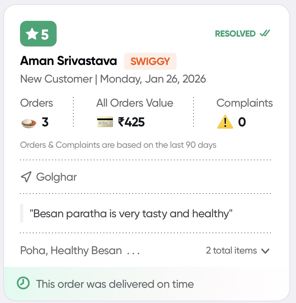Switch to the Complaints section

245,103
